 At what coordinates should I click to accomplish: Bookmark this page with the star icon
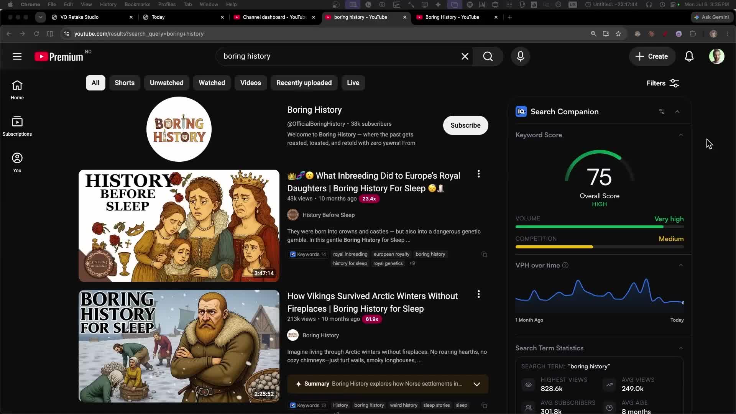tap(618, 34)
